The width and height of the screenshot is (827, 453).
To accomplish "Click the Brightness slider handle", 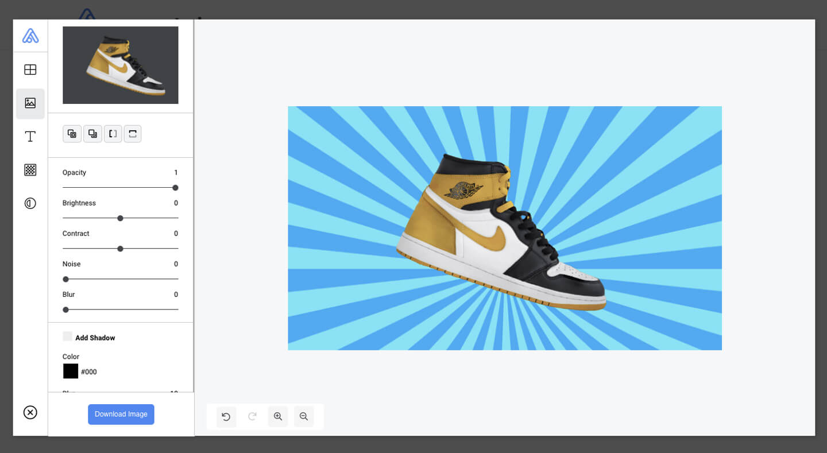I will pyautogui.click(x=121, y=218).
